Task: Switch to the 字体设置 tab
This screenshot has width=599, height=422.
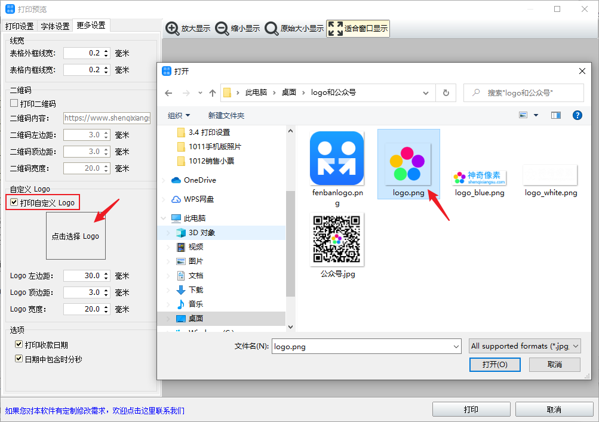Action: [55, 26]
